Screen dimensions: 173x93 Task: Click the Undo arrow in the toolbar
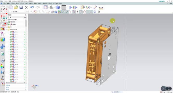pos(32,7)
